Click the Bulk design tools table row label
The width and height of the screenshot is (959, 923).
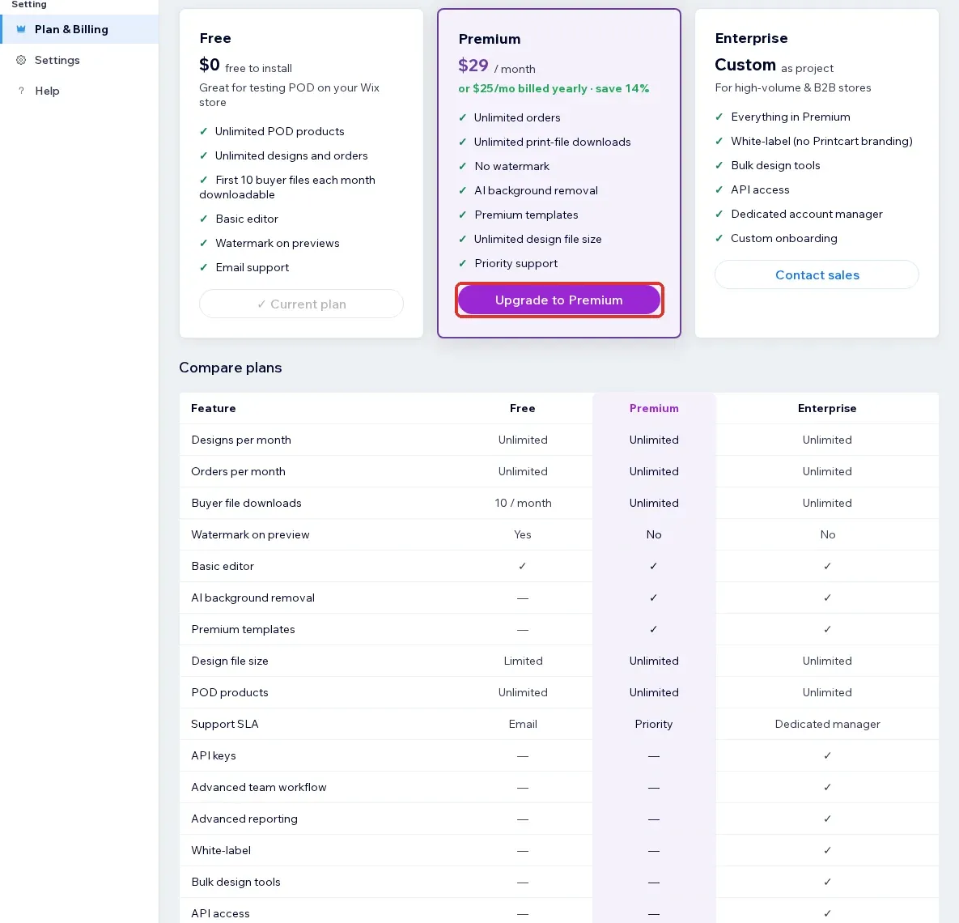(236, 882)
